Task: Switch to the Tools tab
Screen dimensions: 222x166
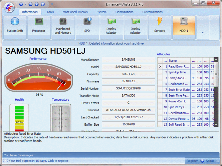Action: coord(50,12)
